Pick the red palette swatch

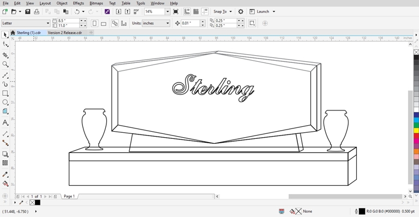pyautogui.click(x=416, y=136)
